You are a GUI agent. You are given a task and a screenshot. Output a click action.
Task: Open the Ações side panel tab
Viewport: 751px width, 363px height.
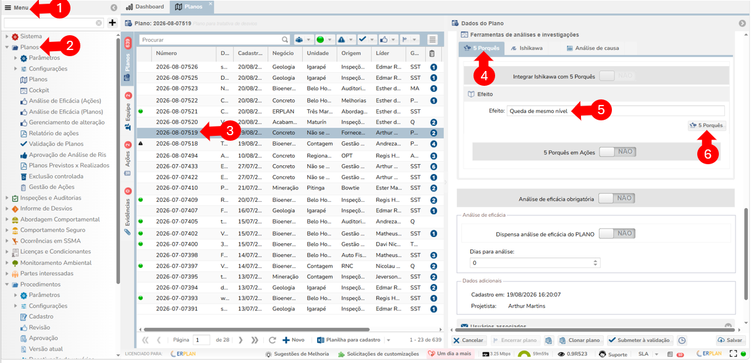pos(128,159)
